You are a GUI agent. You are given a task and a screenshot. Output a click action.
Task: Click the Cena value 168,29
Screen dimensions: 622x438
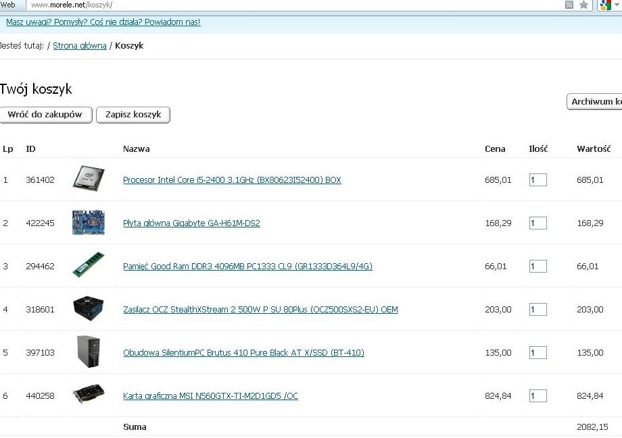(x=498, y=223)
